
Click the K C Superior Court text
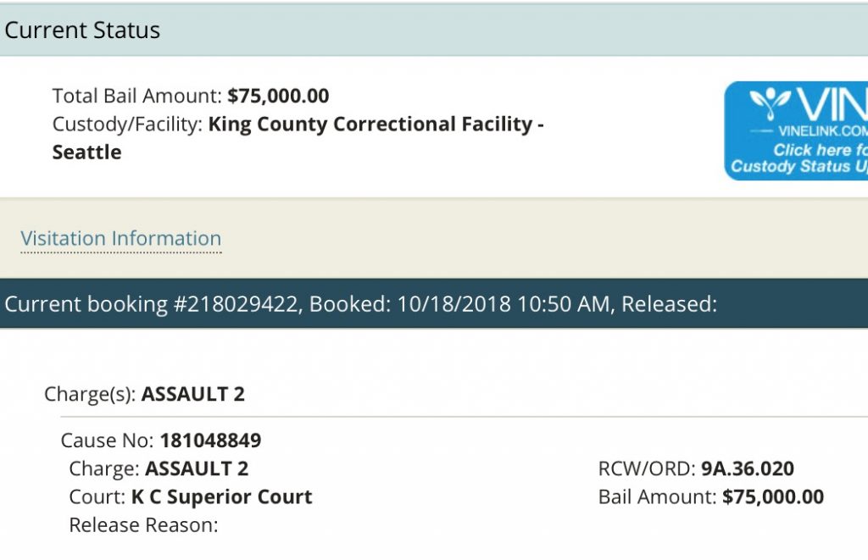click(x=221, y=497)
